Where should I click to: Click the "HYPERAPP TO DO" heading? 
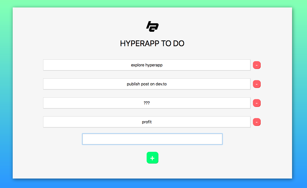click(152, 43)
